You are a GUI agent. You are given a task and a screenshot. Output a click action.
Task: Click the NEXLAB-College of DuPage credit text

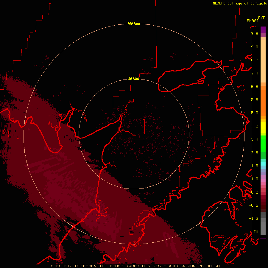(238, 3)
